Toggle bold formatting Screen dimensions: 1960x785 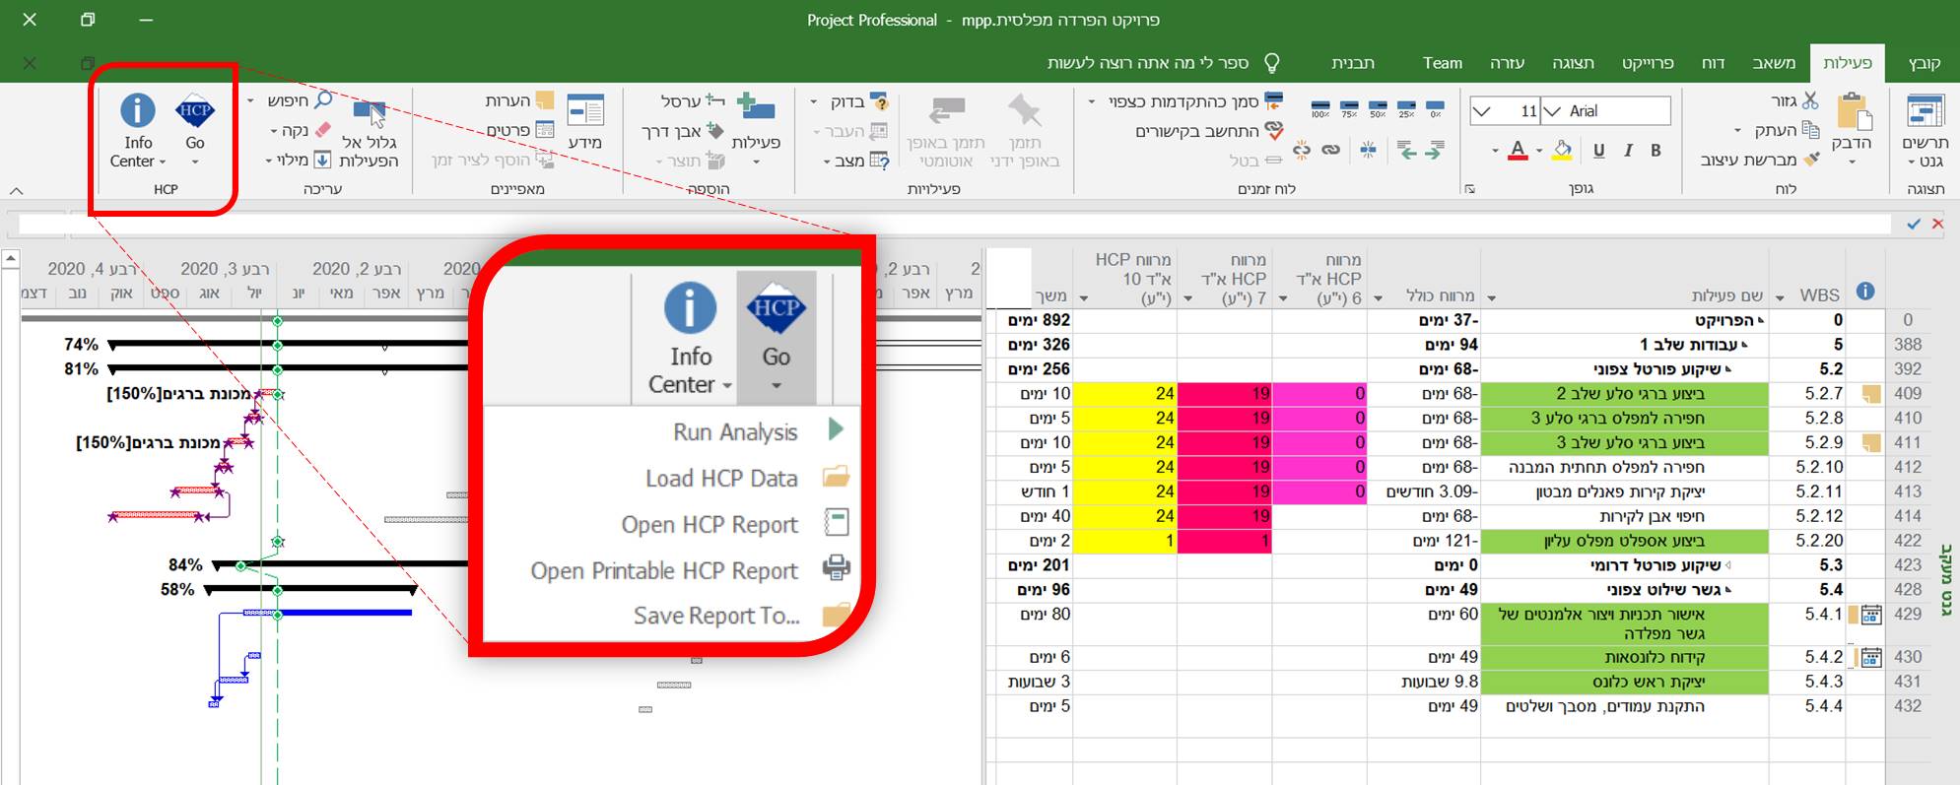[x=1656, y=151]
